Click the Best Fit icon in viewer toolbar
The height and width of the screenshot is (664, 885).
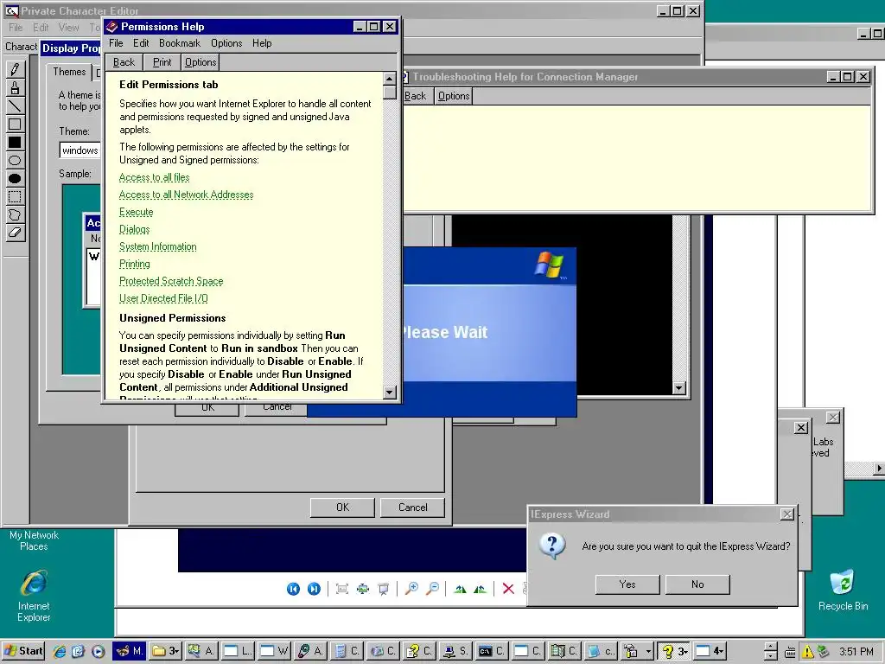(x=342, y=589)
